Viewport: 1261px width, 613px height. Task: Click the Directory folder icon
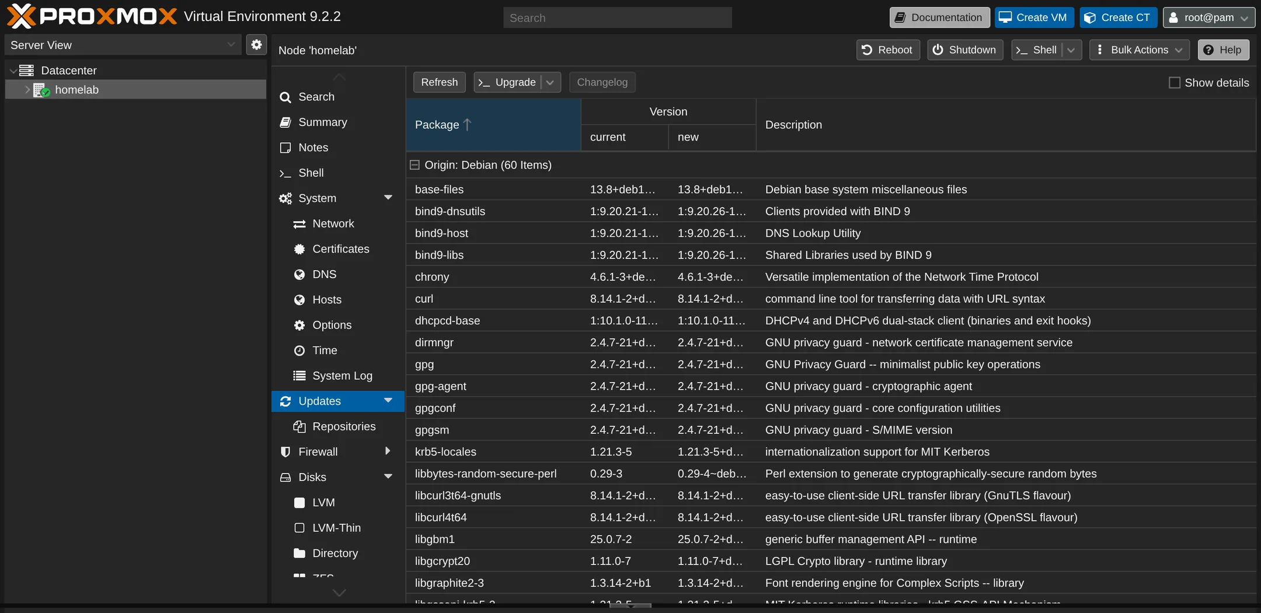[299, 553]
